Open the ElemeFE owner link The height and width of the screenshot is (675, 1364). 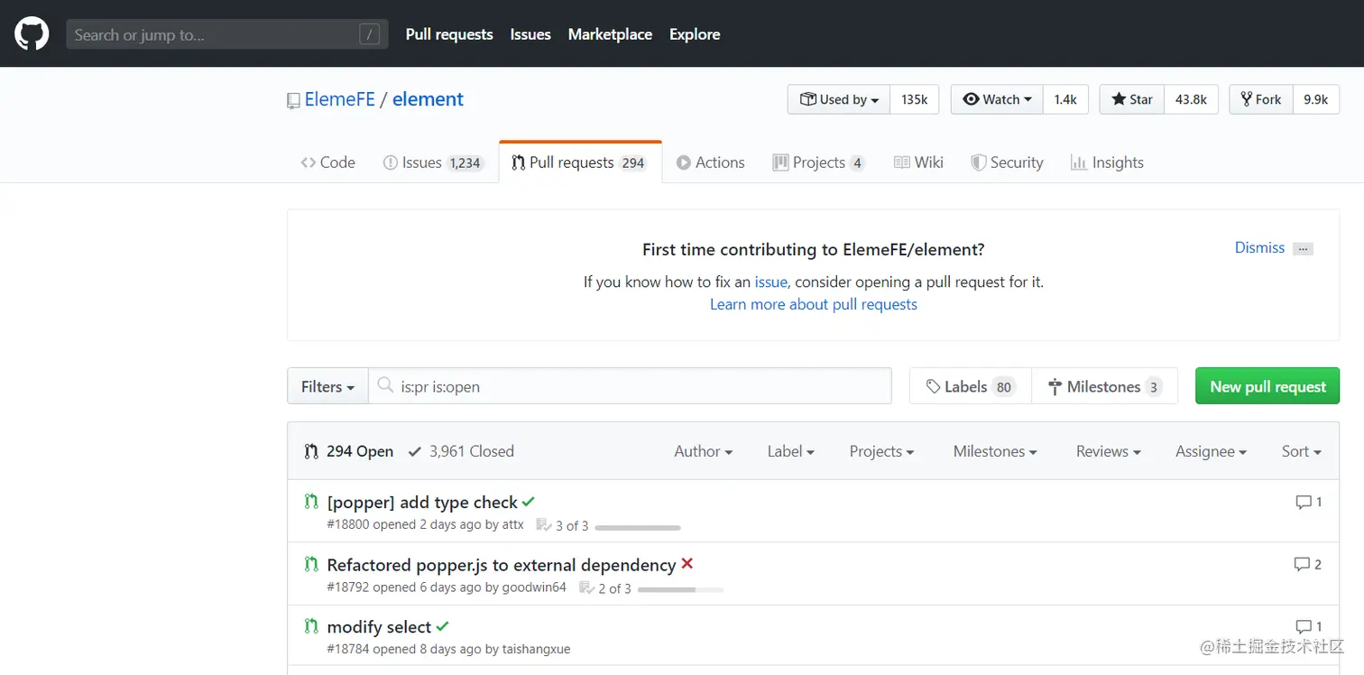tap(340, 99)
